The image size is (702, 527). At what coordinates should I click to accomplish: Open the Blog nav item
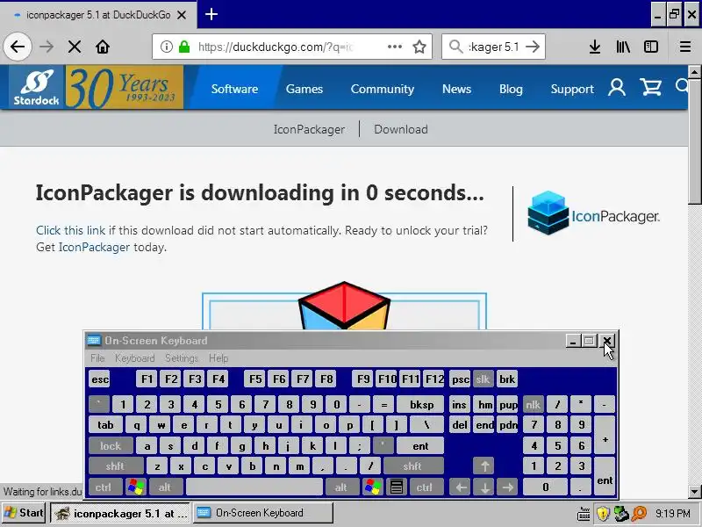coord(511,89)
